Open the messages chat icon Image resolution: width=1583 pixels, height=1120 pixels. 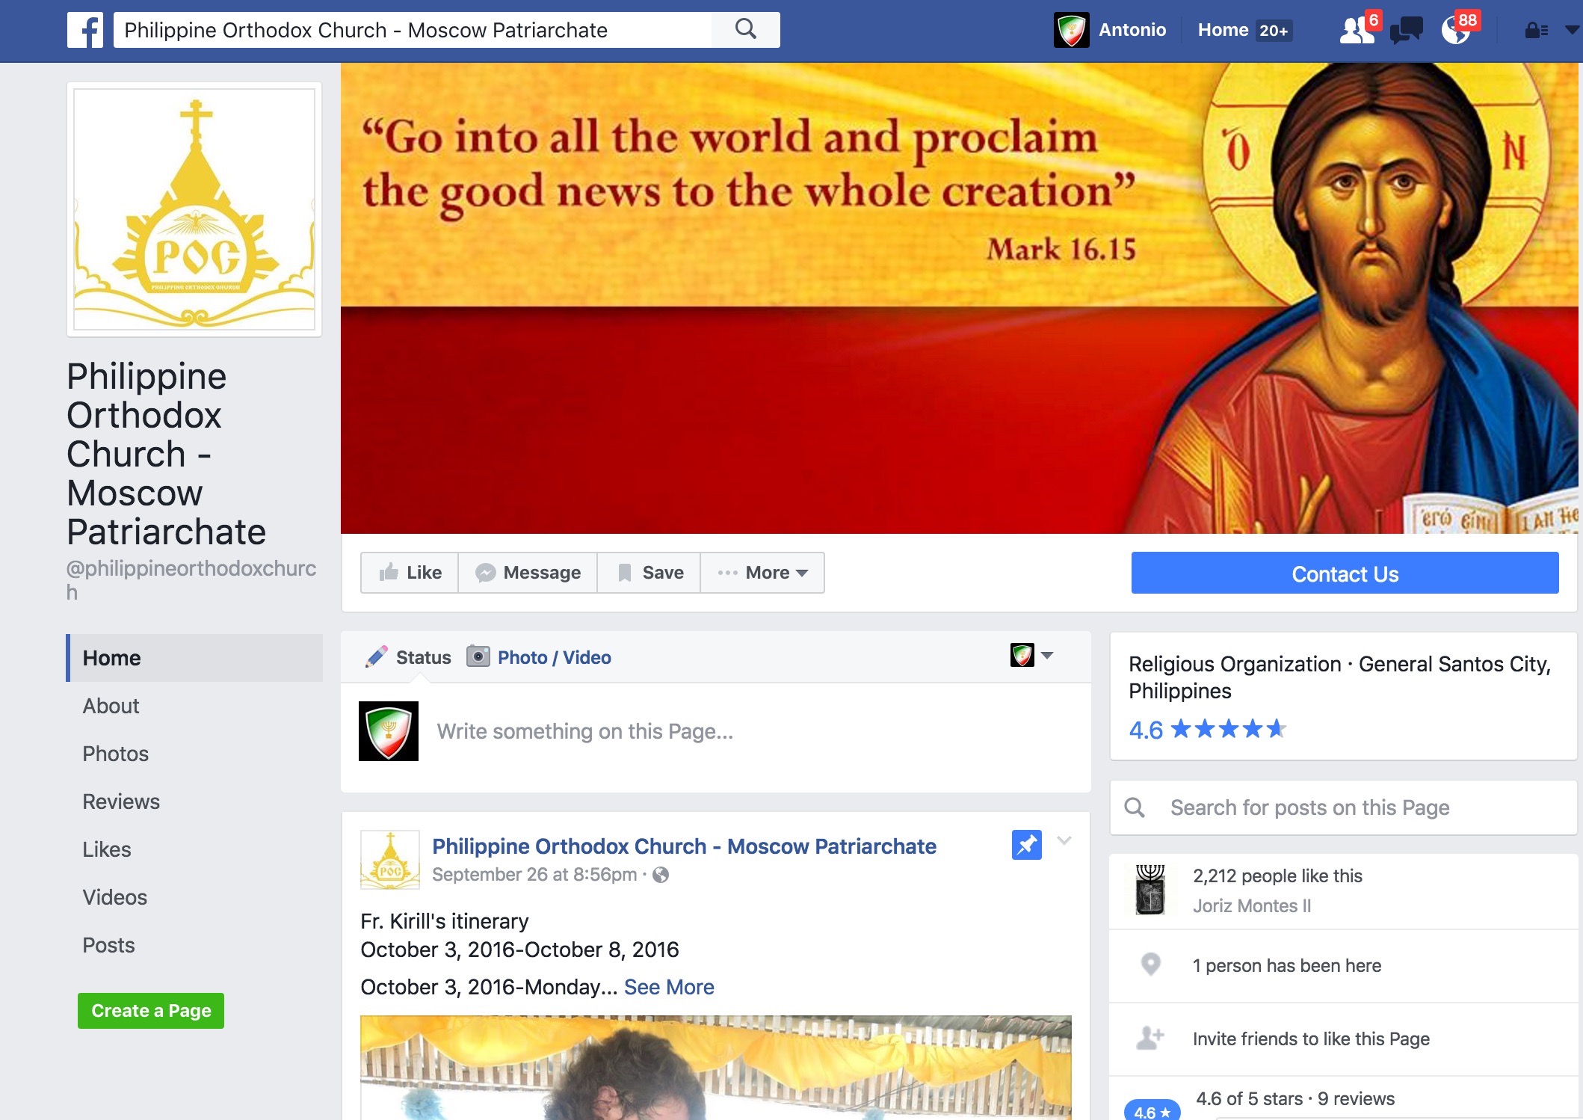coord(1406,31)
